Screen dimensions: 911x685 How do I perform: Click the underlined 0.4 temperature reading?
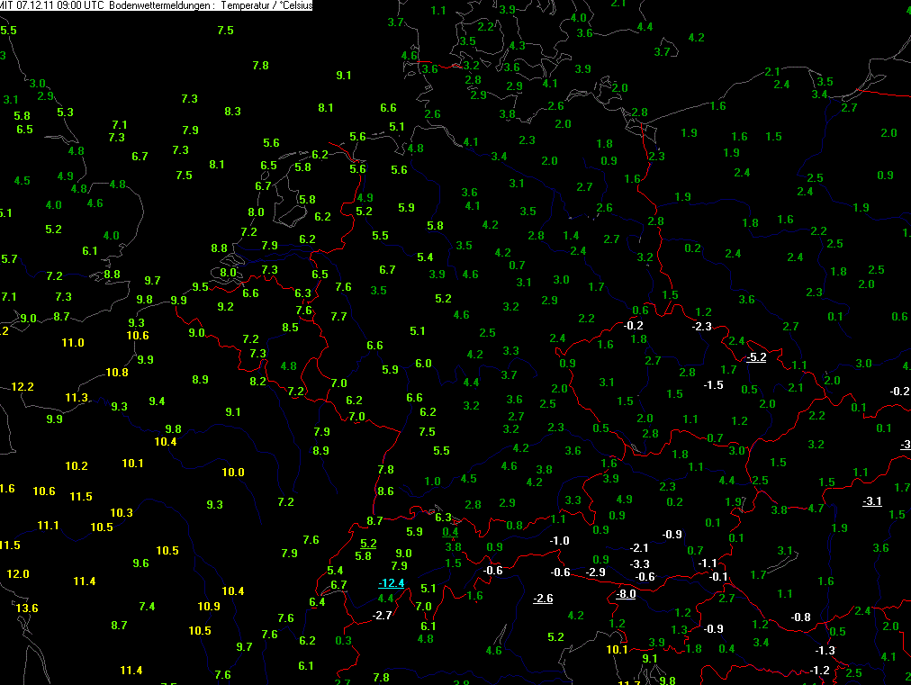point(450,531)
